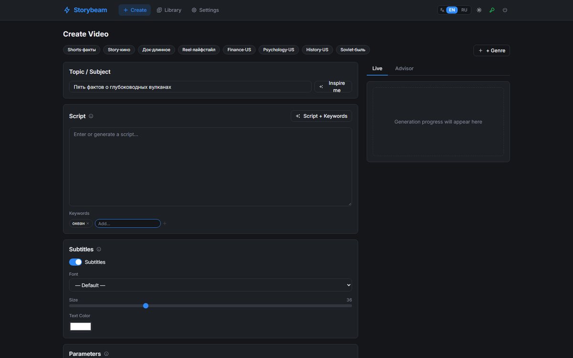573x358 pixels.
Task: Select the Psychology-US genre chip
Action: (x=279, y=50)
